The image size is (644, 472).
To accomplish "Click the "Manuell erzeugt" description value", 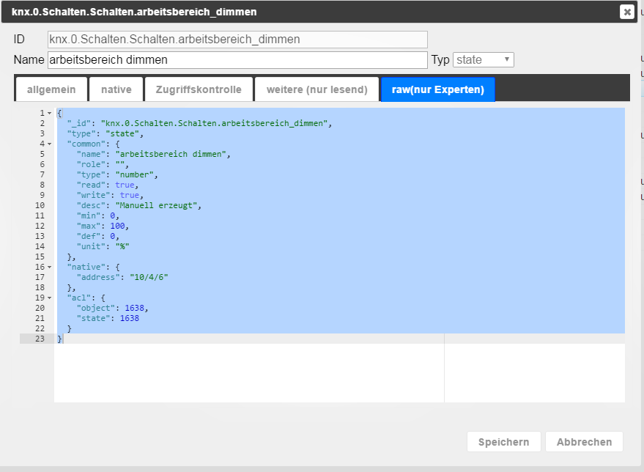I will click(157, 205).
